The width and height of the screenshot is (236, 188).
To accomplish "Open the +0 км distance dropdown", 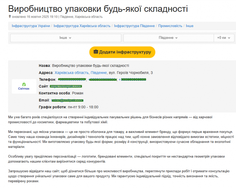I will point(224,38).
